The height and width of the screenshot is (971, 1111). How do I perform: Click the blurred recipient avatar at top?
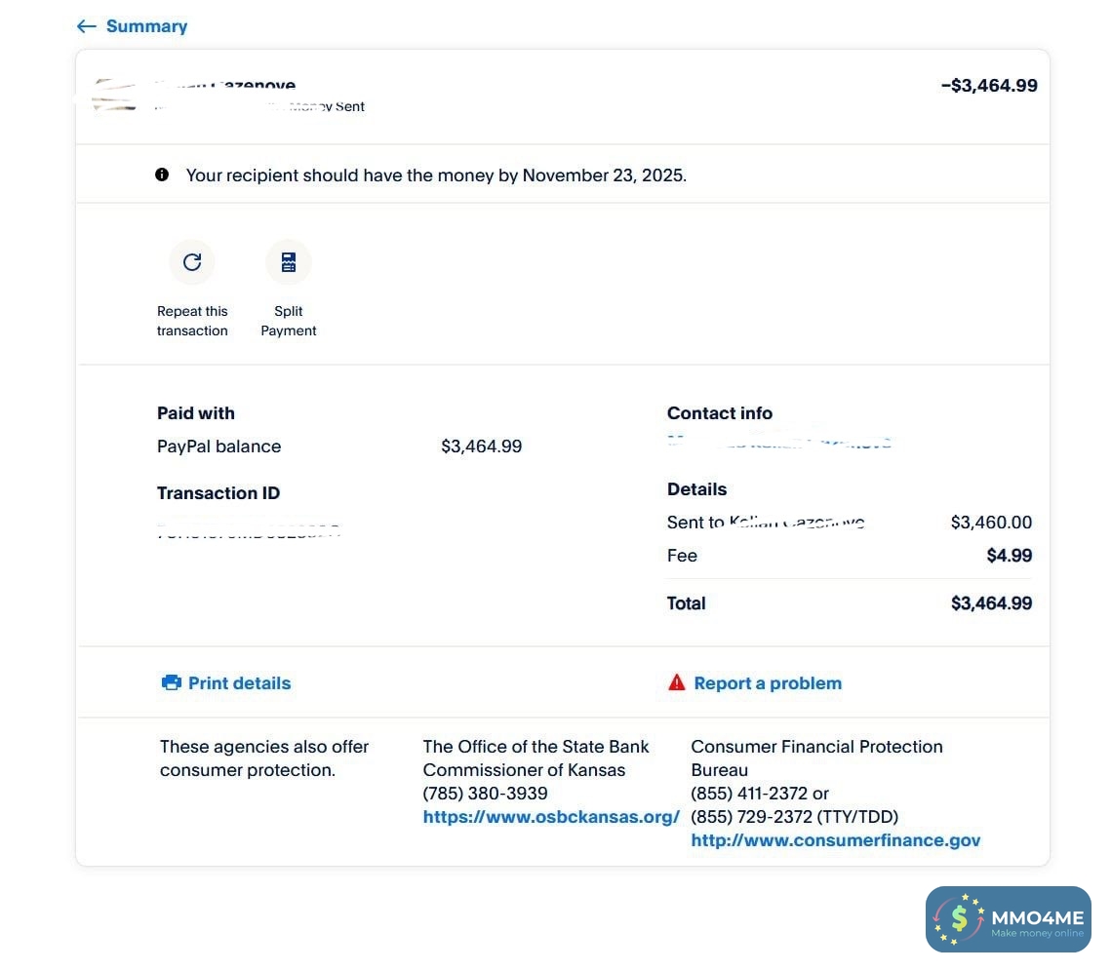tap(114, 96)
